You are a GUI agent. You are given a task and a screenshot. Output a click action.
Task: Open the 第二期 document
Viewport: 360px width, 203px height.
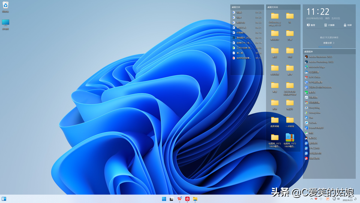point(247,53)
